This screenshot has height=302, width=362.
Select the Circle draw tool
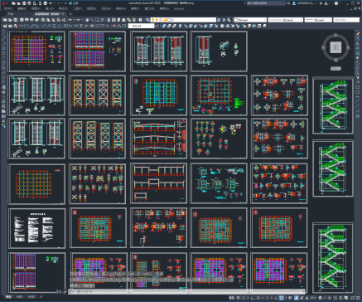pos(3,63)
